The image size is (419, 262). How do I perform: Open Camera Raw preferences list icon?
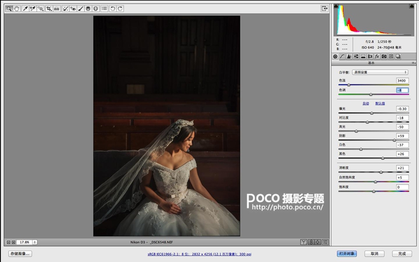point(104,8)
